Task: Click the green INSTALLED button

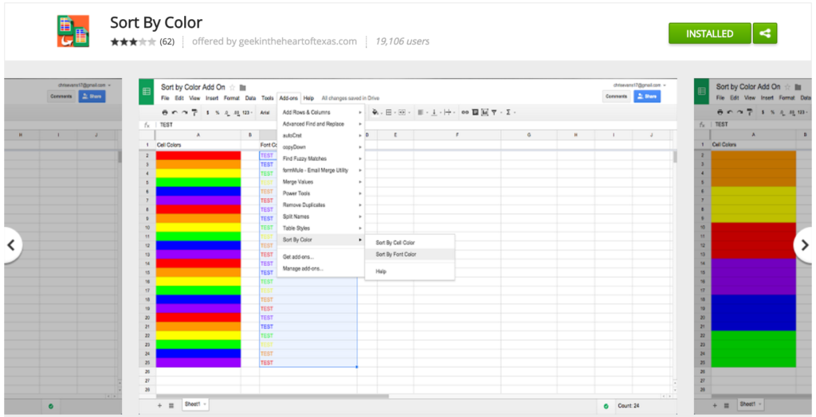Action: point(710,33)
